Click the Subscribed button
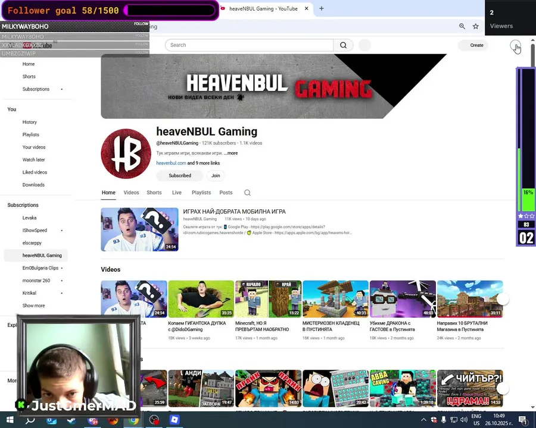 [180, 175]
